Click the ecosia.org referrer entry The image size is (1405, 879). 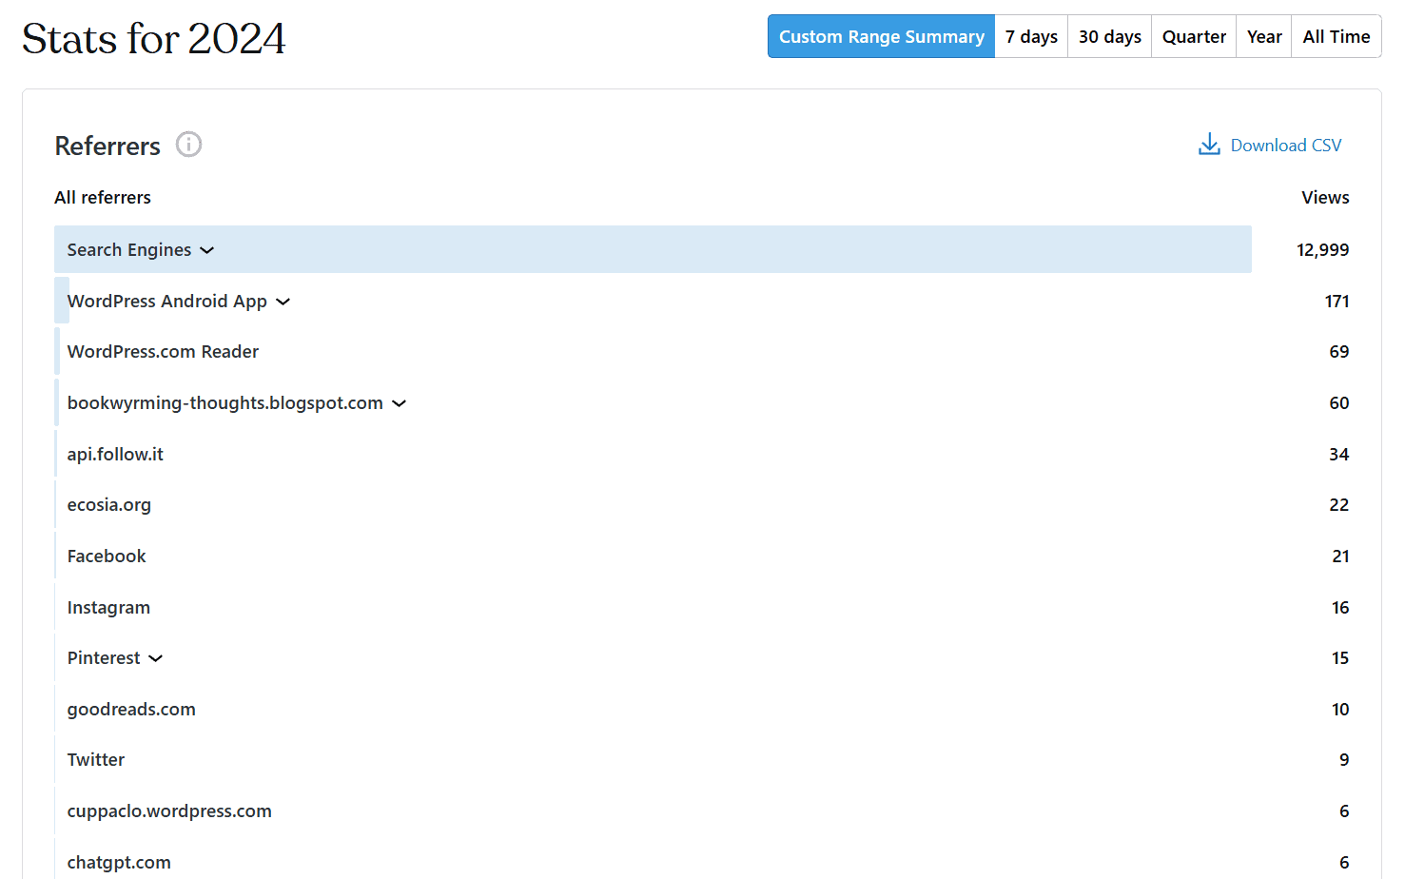108,505
